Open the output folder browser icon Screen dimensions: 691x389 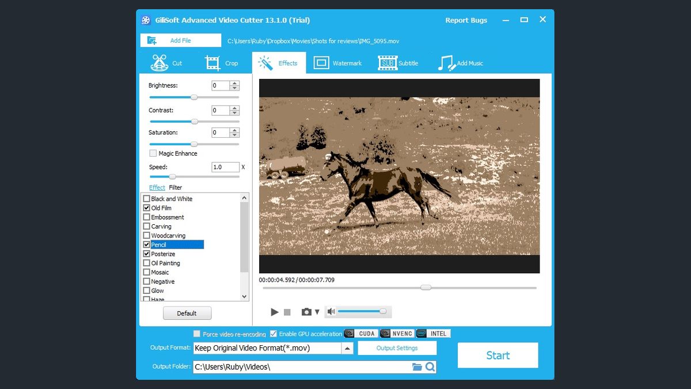pos(418,367)
